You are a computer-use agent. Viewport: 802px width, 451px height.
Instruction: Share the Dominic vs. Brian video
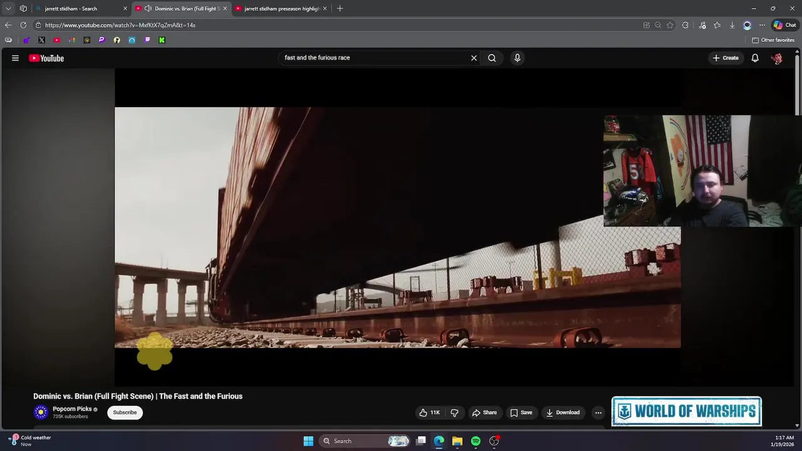pos(484,412)
